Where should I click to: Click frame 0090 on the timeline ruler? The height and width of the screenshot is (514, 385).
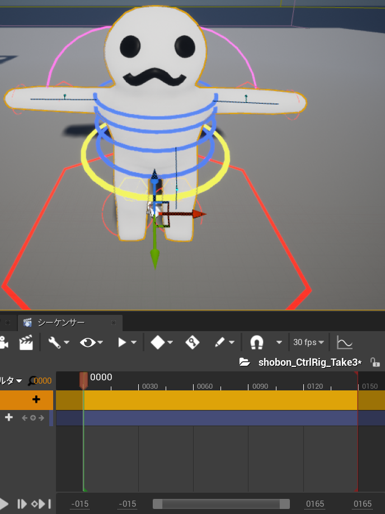(x=260, y=386)
